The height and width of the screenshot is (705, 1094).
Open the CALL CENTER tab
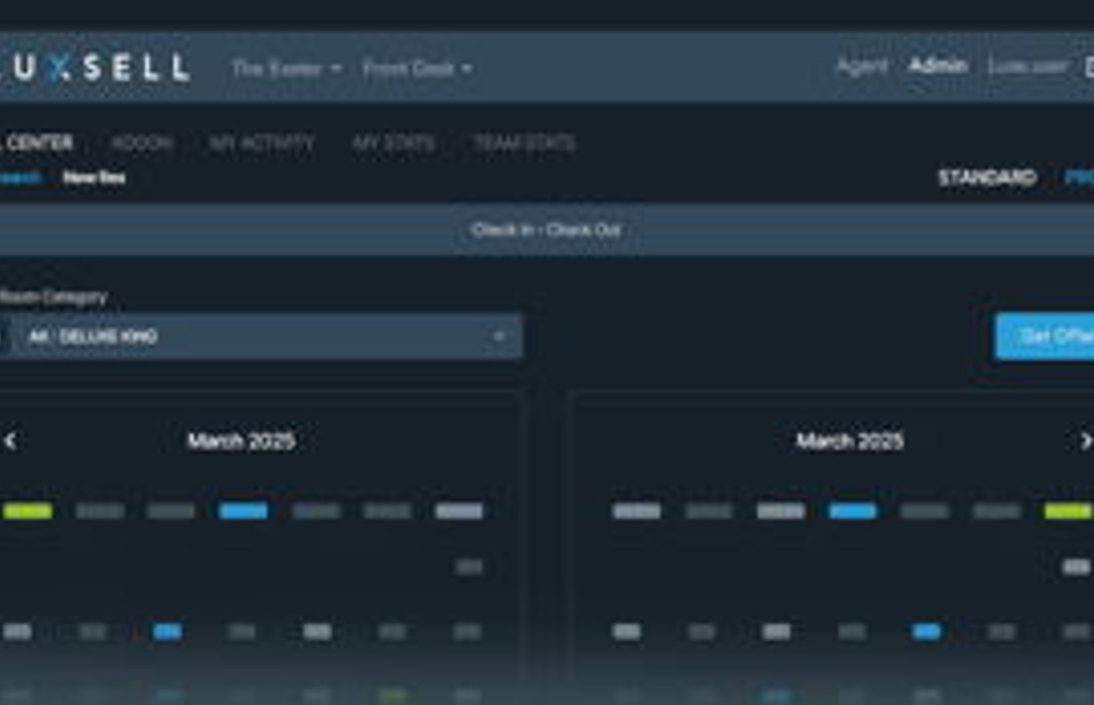click(36, 143)
